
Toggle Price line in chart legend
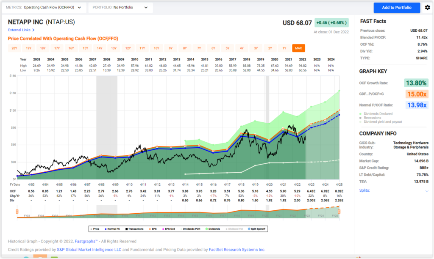pyautogui.click(x=95, y=229)
